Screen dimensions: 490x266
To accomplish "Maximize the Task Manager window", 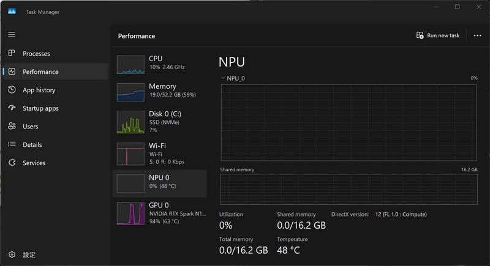I will point(457,7).
